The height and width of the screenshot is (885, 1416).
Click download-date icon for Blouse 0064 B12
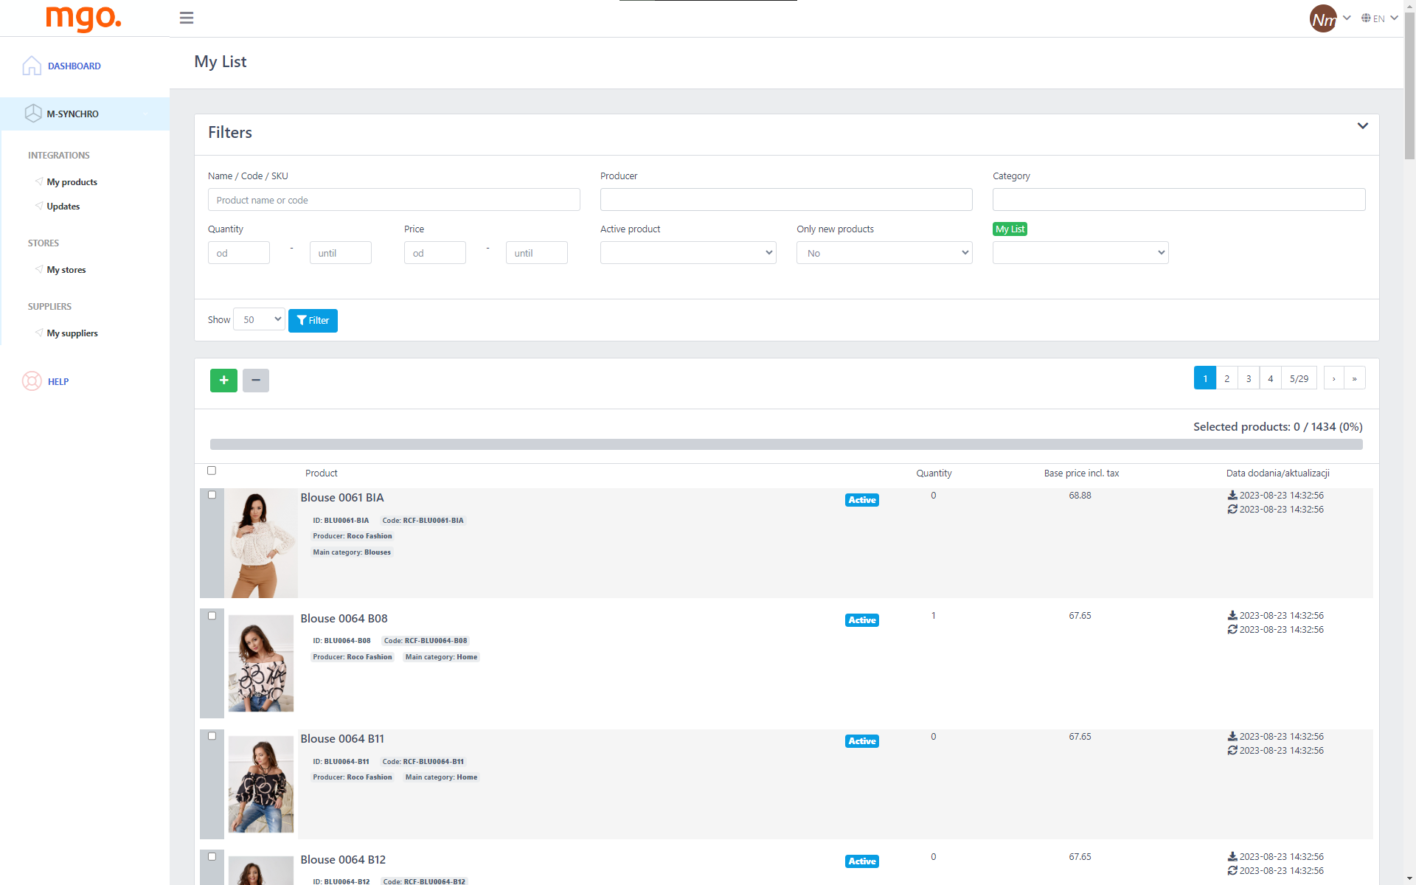coord(1232,857)
